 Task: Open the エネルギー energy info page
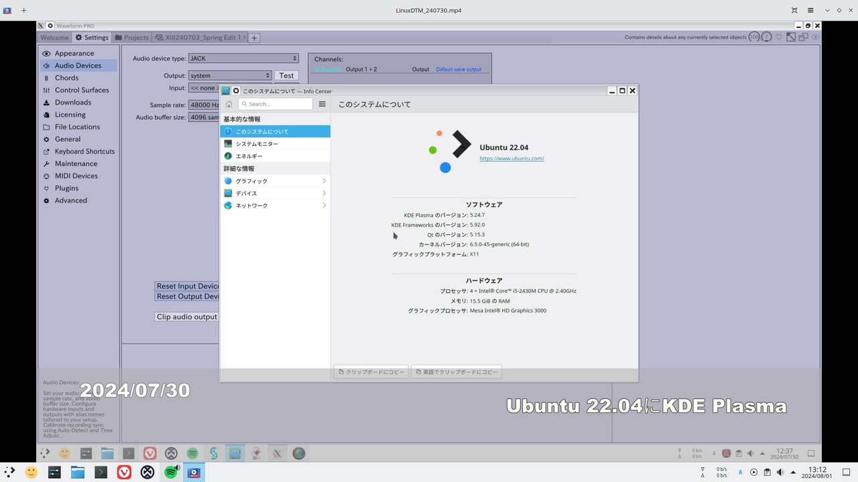pos(249,156)
